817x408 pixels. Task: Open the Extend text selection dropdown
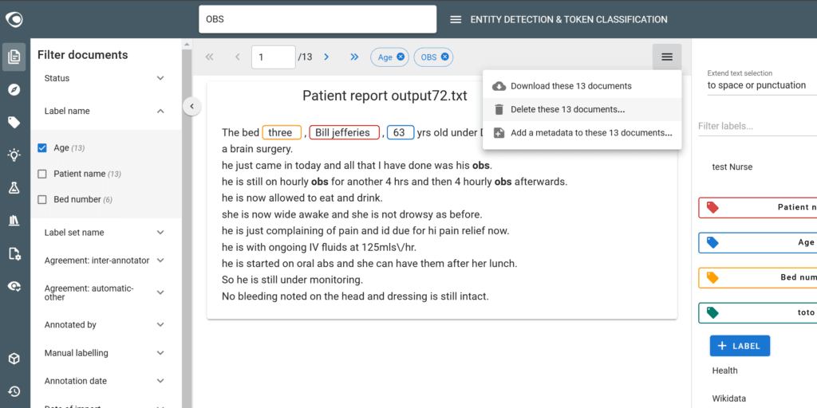(762, 85)
